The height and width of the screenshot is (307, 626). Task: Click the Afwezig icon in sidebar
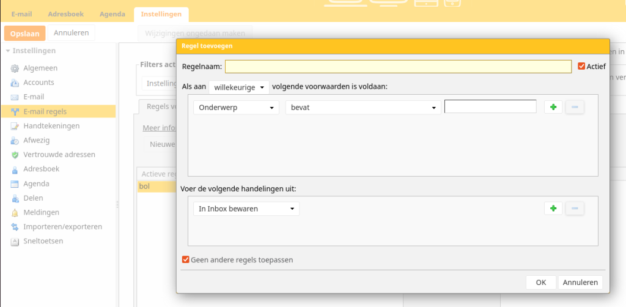[15, 141]
